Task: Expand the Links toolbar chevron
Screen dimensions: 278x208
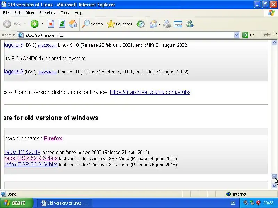Action: (275, 34)
